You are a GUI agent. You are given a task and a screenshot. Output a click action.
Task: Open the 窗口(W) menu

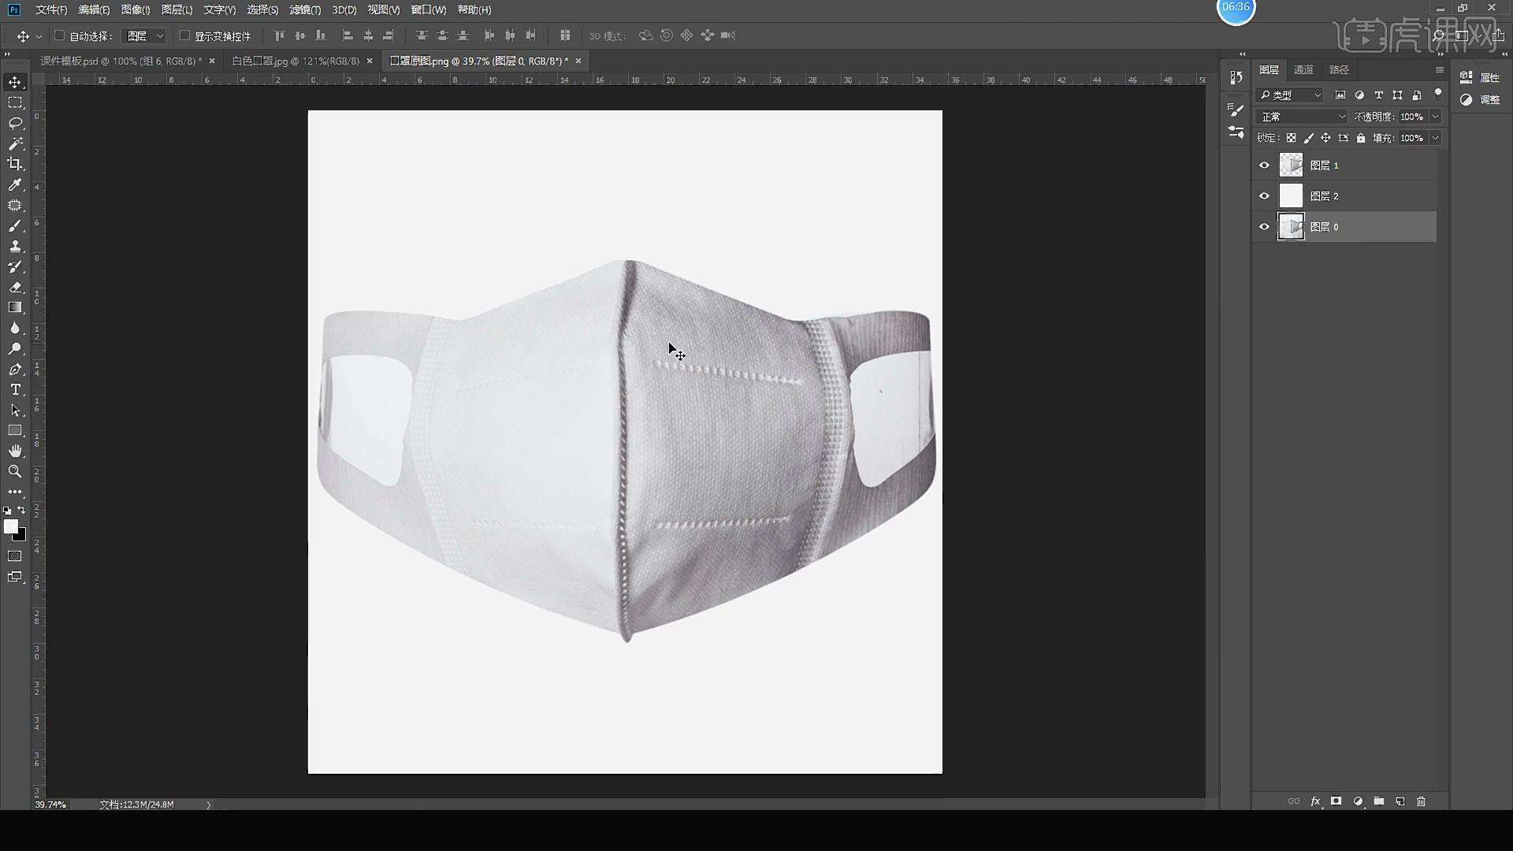coord(428,9)
